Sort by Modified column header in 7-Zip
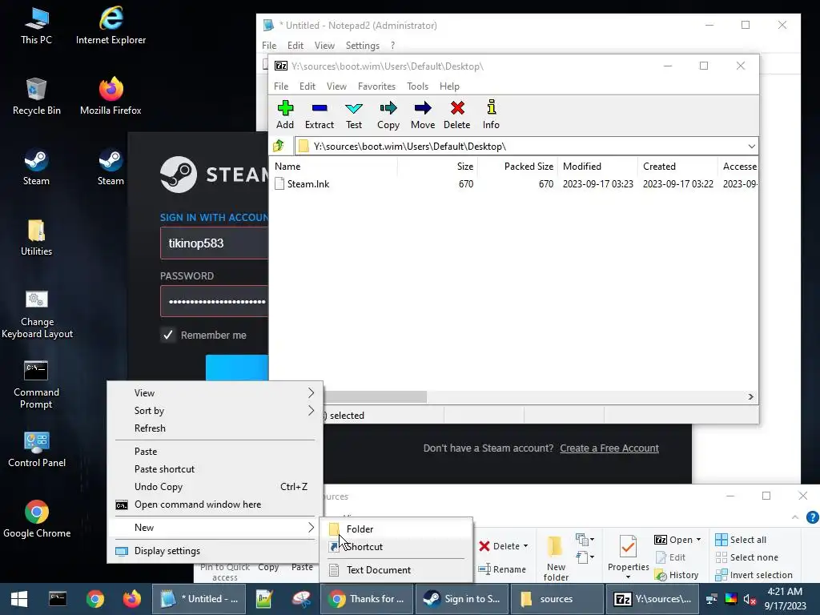Image resolution: width=820 pixels, height=615 pixels. 597,167
